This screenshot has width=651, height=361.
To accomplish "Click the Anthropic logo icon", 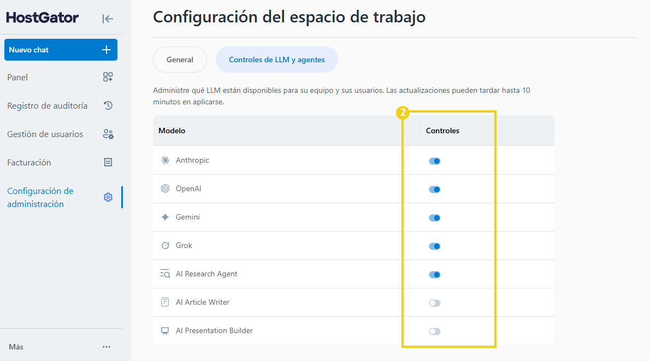I will [x=165, y=160].
